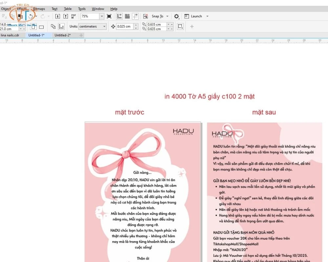Click the Redo icon
328x262 pixels.
click(x=43, y=16)
